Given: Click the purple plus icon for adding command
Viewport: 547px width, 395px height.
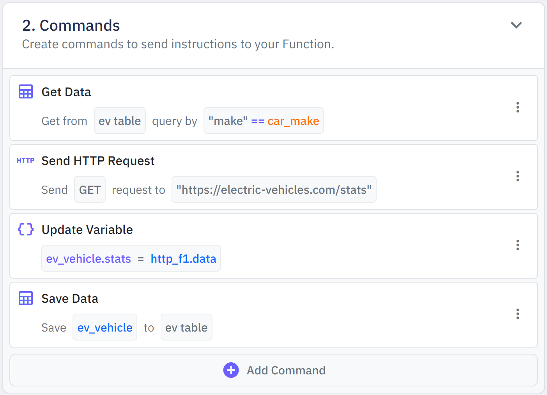Looking at the screenshot, I should pos(231,370).
